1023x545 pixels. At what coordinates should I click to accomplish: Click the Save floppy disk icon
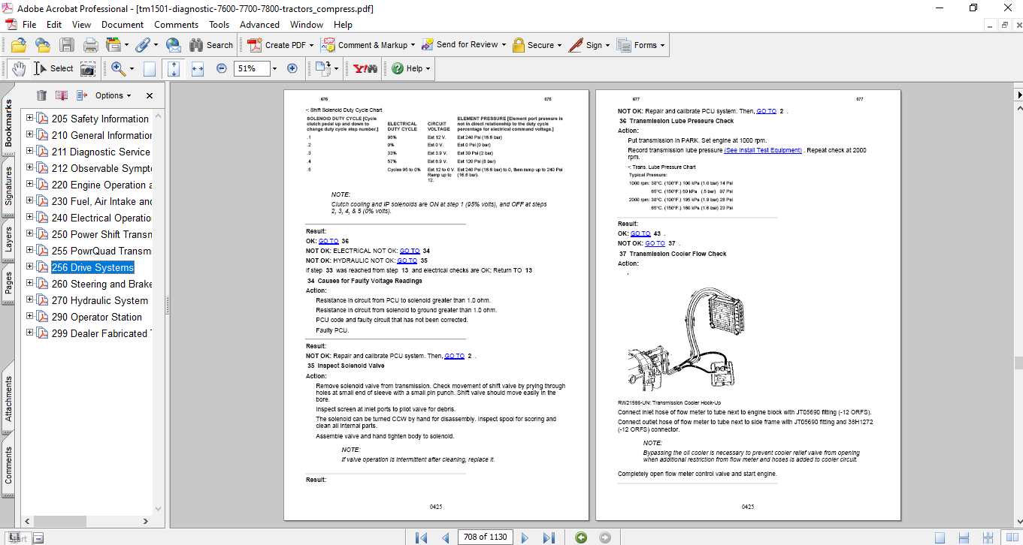click(67, 45)
